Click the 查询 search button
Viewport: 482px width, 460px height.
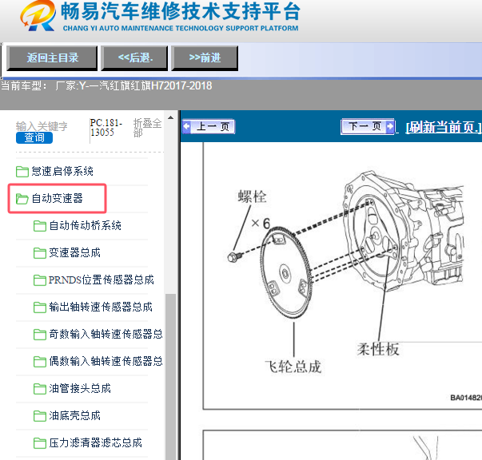pyautogui.click(x=34, y=137)
